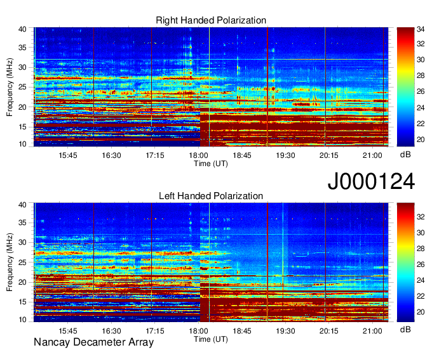Click the 26 value on Left Handed colorbar
The height and width of the screenshot is (350, 432).
[421, 264]
